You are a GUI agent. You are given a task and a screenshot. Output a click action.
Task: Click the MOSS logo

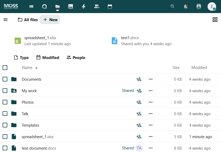coord(11,7)
